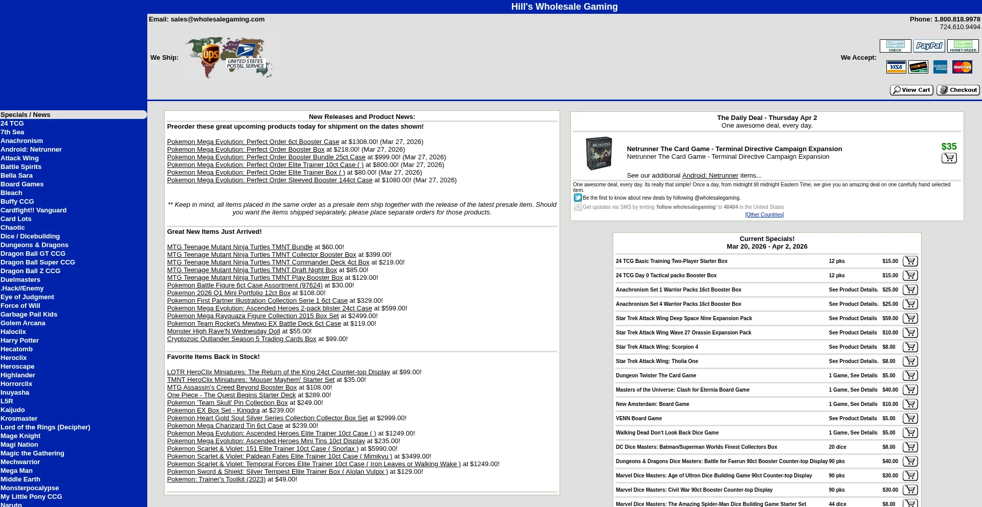This screenshot has width=982, height=507.
Task: Click the UPS and USPS shipping map image
Action: pyautogui.click(x=229, y=58)
